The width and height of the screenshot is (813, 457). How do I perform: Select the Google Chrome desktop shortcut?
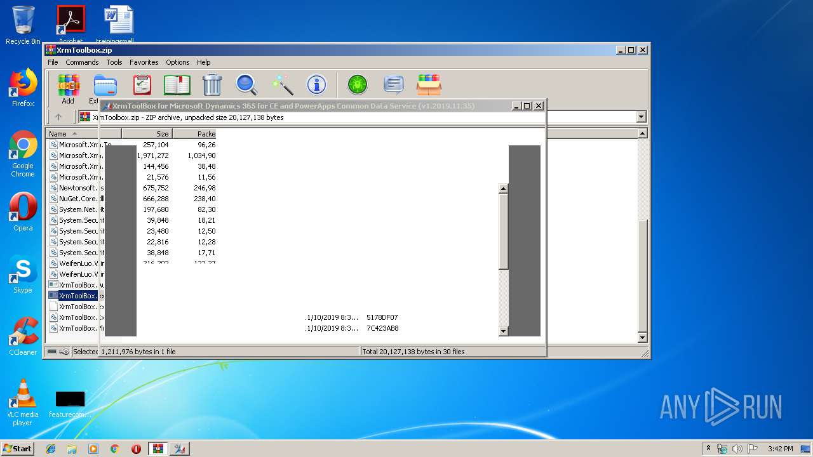(x=23, y=154)
